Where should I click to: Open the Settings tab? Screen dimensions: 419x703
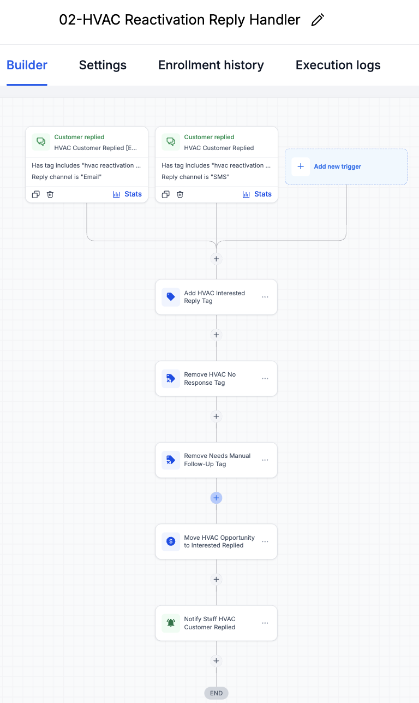click(103, 65)
